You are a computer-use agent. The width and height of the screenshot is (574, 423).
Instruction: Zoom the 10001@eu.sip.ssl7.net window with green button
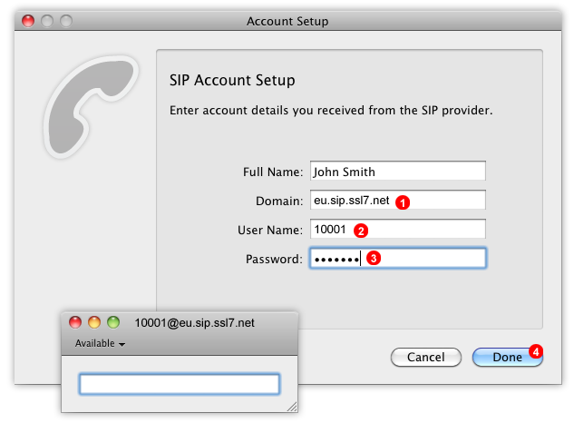[x=113, y=322]
